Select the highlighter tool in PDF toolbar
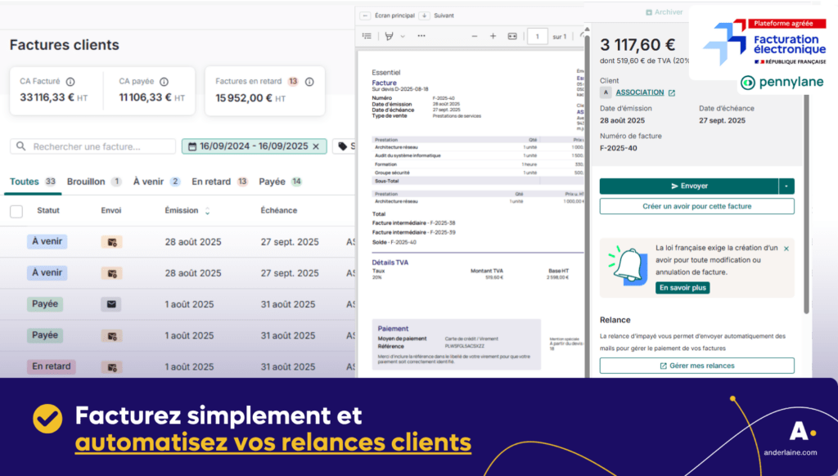Viewport: 838px width, 476px height. click(x=389, y=36)
